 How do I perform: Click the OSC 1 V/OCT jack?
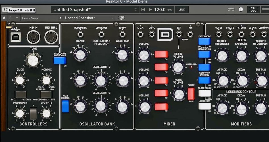coord(101,34)
